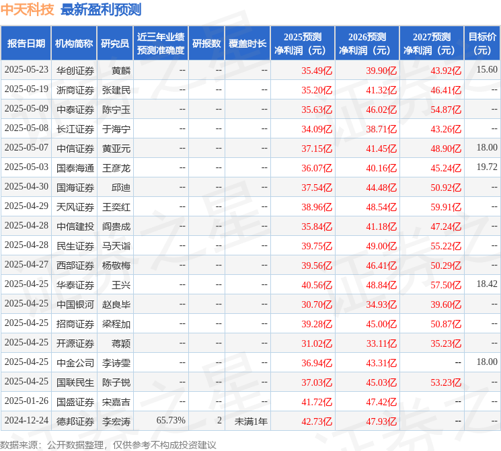Click analyst name 李诗雯

116,363
